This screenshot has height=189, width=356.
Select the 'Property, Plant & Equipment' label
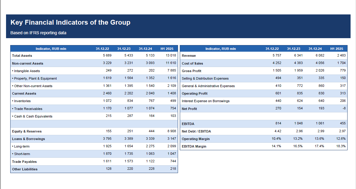[x=35, y=78]
